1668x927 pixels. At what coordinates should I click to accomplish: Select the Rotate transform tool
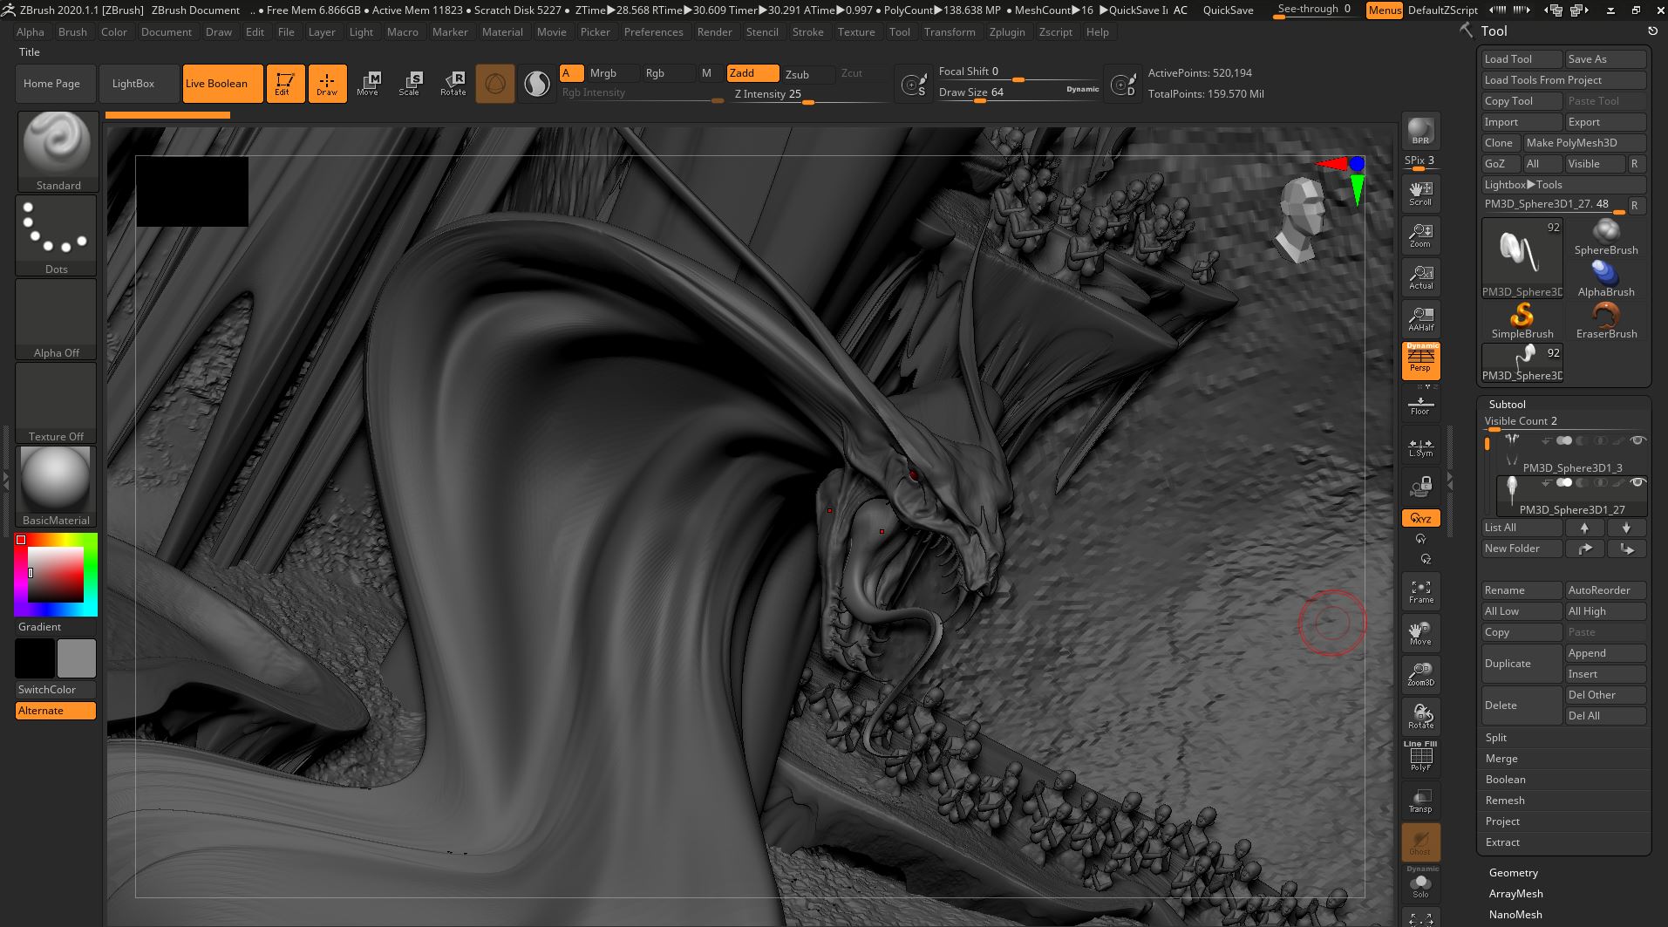[453, 84]
